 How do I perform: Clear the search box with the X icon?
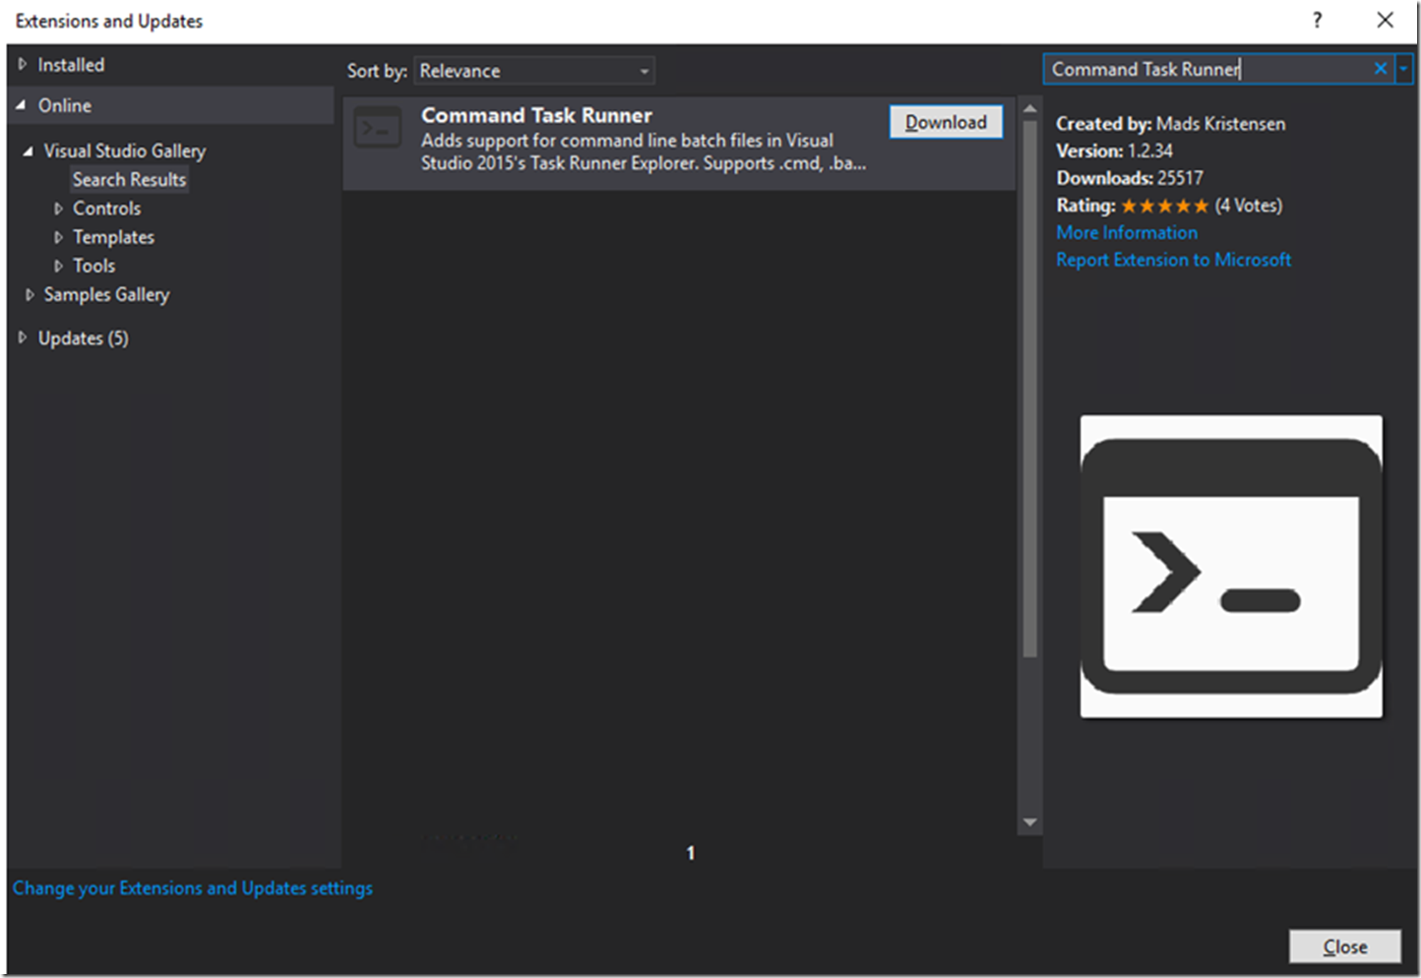click(1381, 68)
